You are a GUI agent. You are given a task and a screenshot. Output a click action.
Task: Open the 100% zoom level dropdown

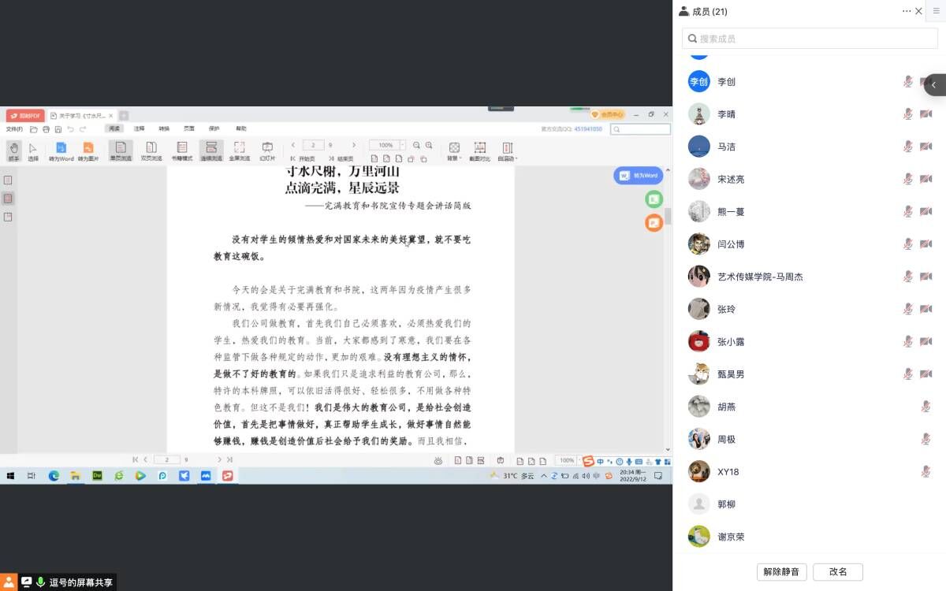403,145
